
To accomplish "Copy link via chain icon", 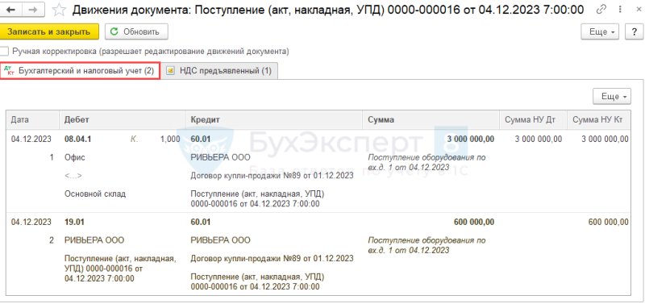I will [602, 9].
